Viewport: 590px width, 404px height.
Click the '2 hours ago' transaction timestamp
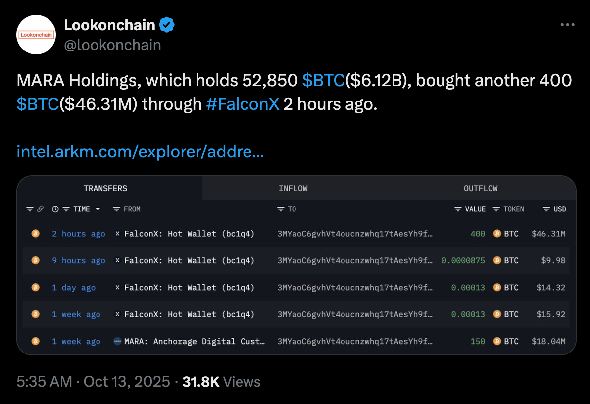79,234
